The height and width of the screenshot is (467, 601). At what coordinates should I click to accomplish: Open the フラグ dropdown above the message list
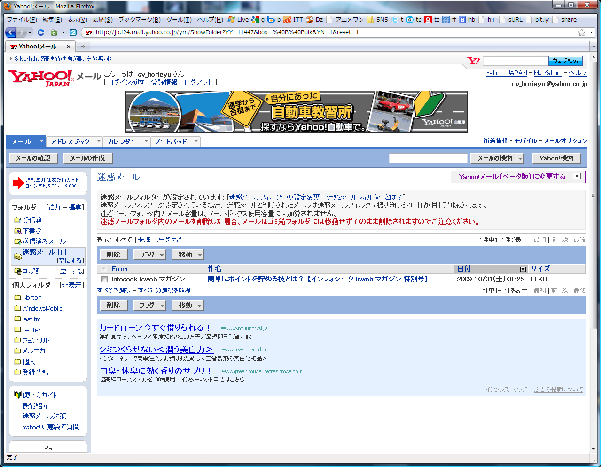(163, 255)
